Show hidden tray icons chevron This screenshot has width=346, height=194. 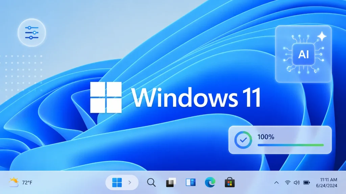pyautogui.click(x=276, y=183)
